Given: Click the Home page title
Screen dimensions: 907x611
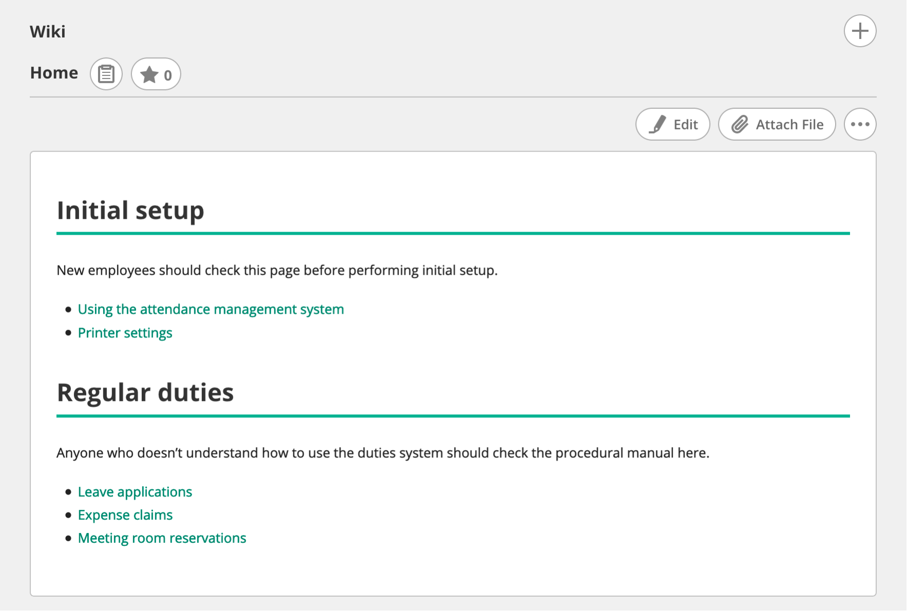Looking at the screenshot, I should 54,73.
